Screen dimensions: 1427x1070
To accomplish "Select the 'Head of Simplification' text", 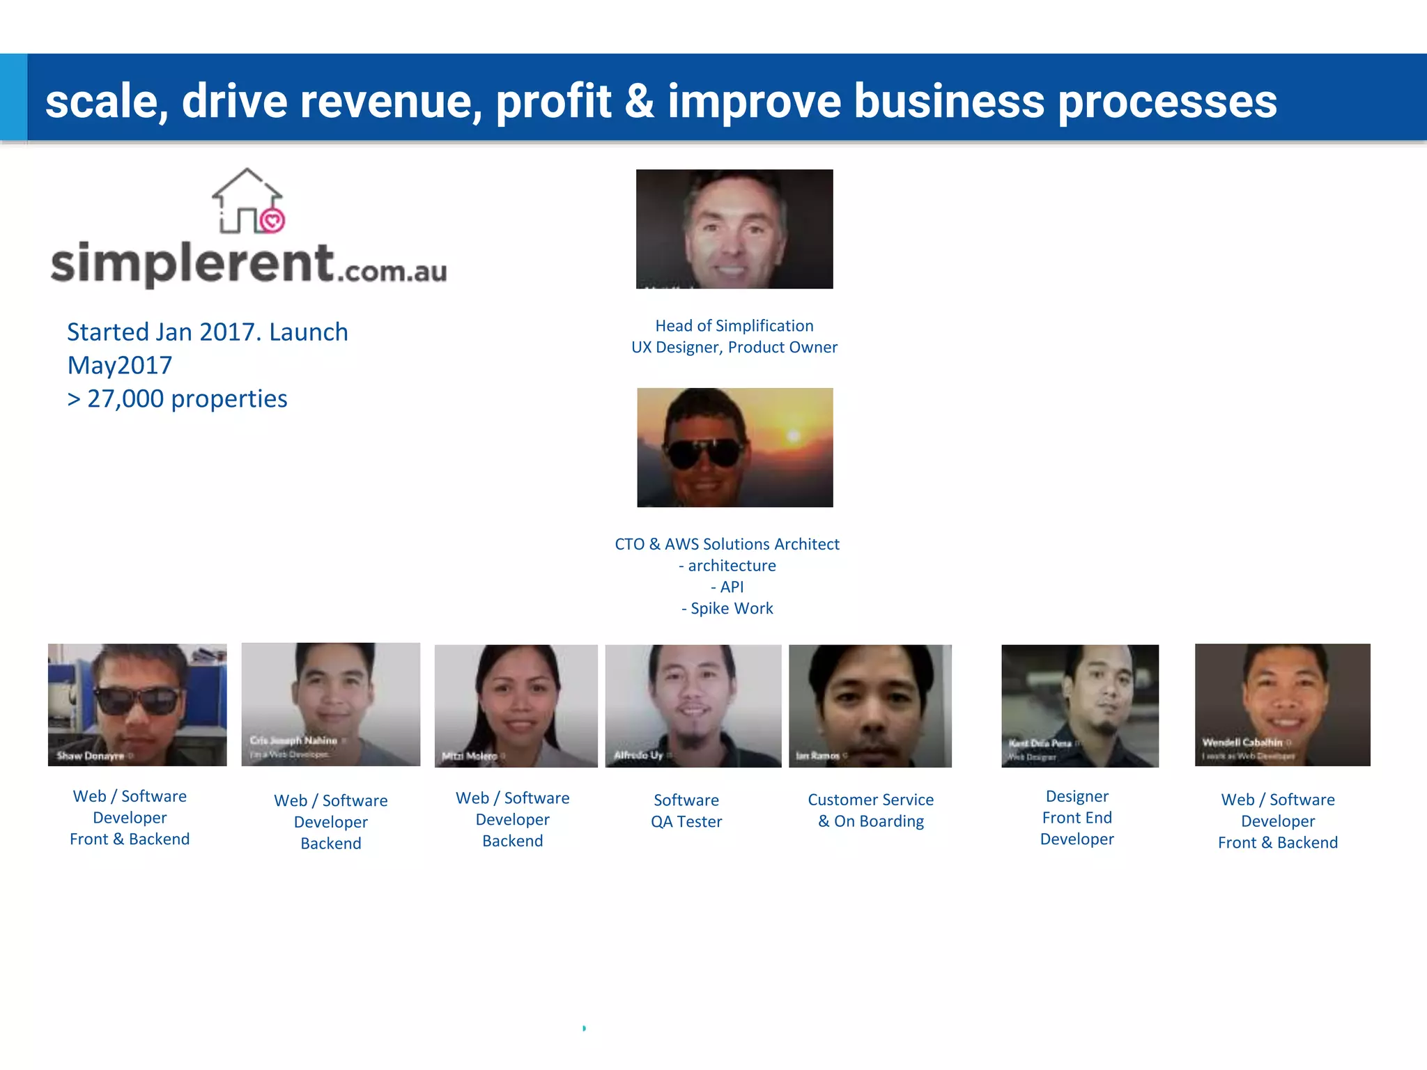I will pos(734,325).
